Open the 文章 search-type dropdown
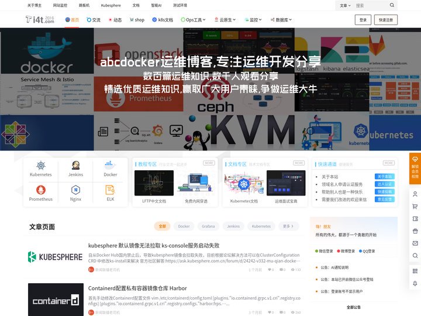The width and height of the screenshot is (421, 316). pyautogui.click(x=346, y=5)
